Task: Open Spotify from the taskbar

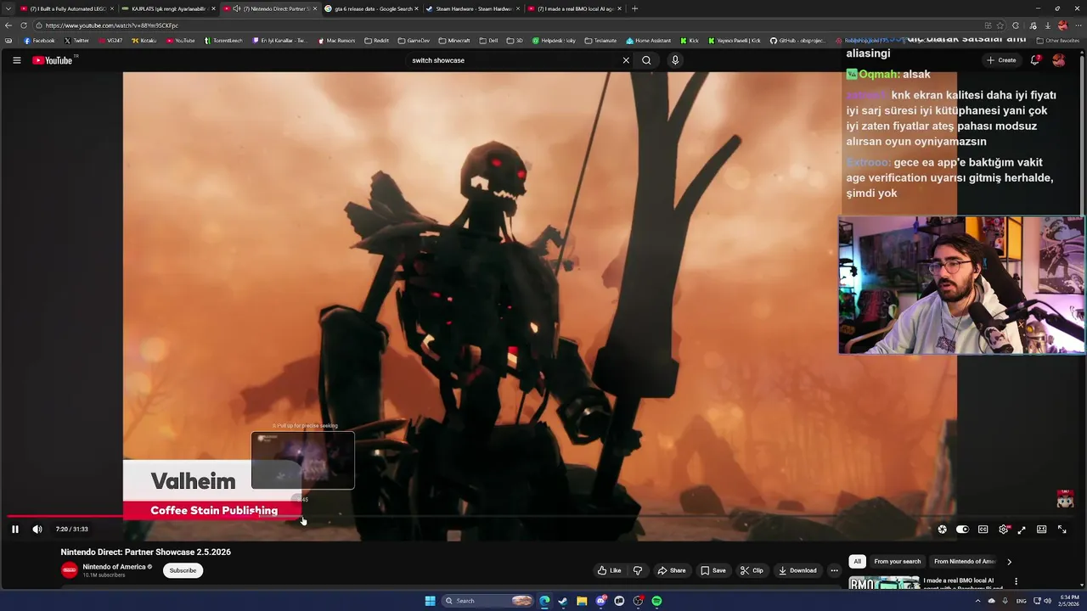Action: pyautogui.click(x=656, y=601)
